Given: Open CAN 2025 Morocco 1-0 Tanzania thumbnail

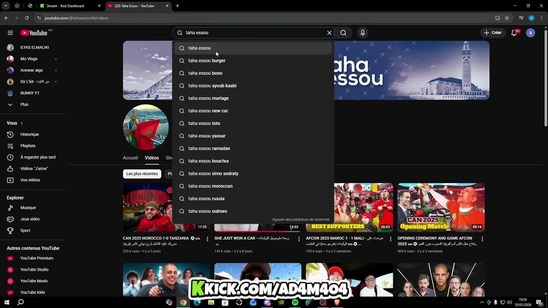Looking at the screenshot, I should (166, 207).
